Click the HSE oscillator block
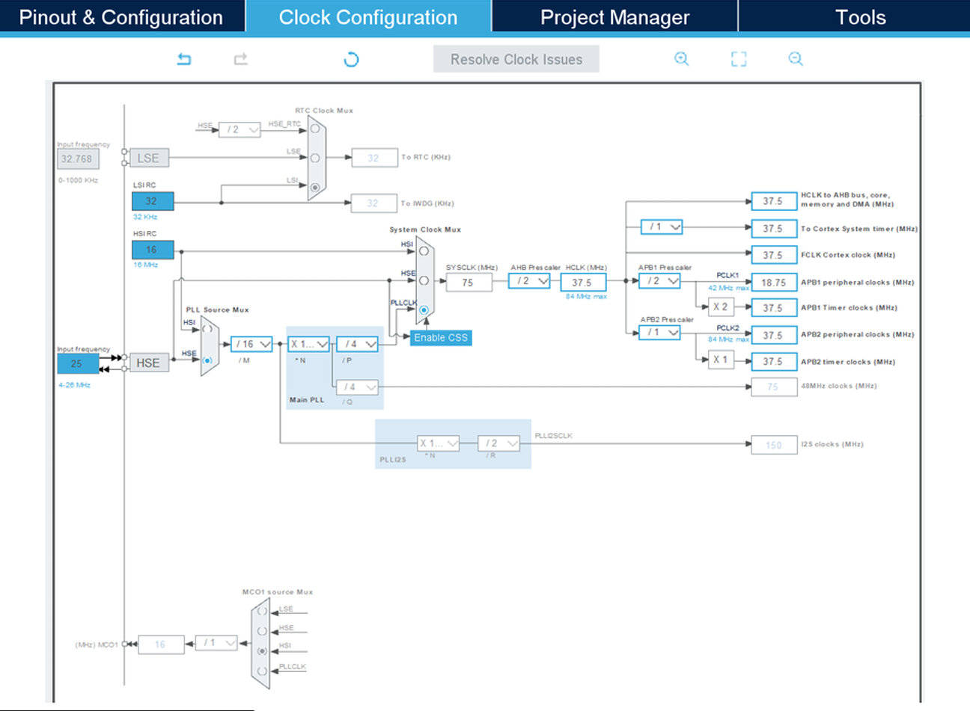This screenshot has height=711, width=970. [x=149, y=363]
